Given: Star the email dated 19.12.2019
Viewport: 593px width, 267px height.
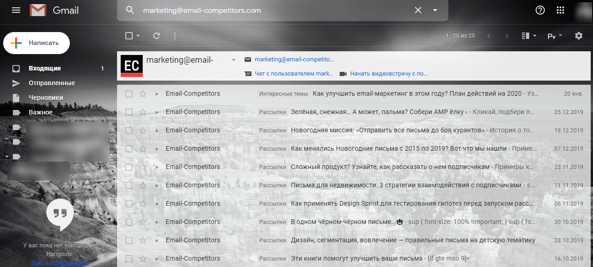Looking at the screenshot, I should click(x=143, y=131).
